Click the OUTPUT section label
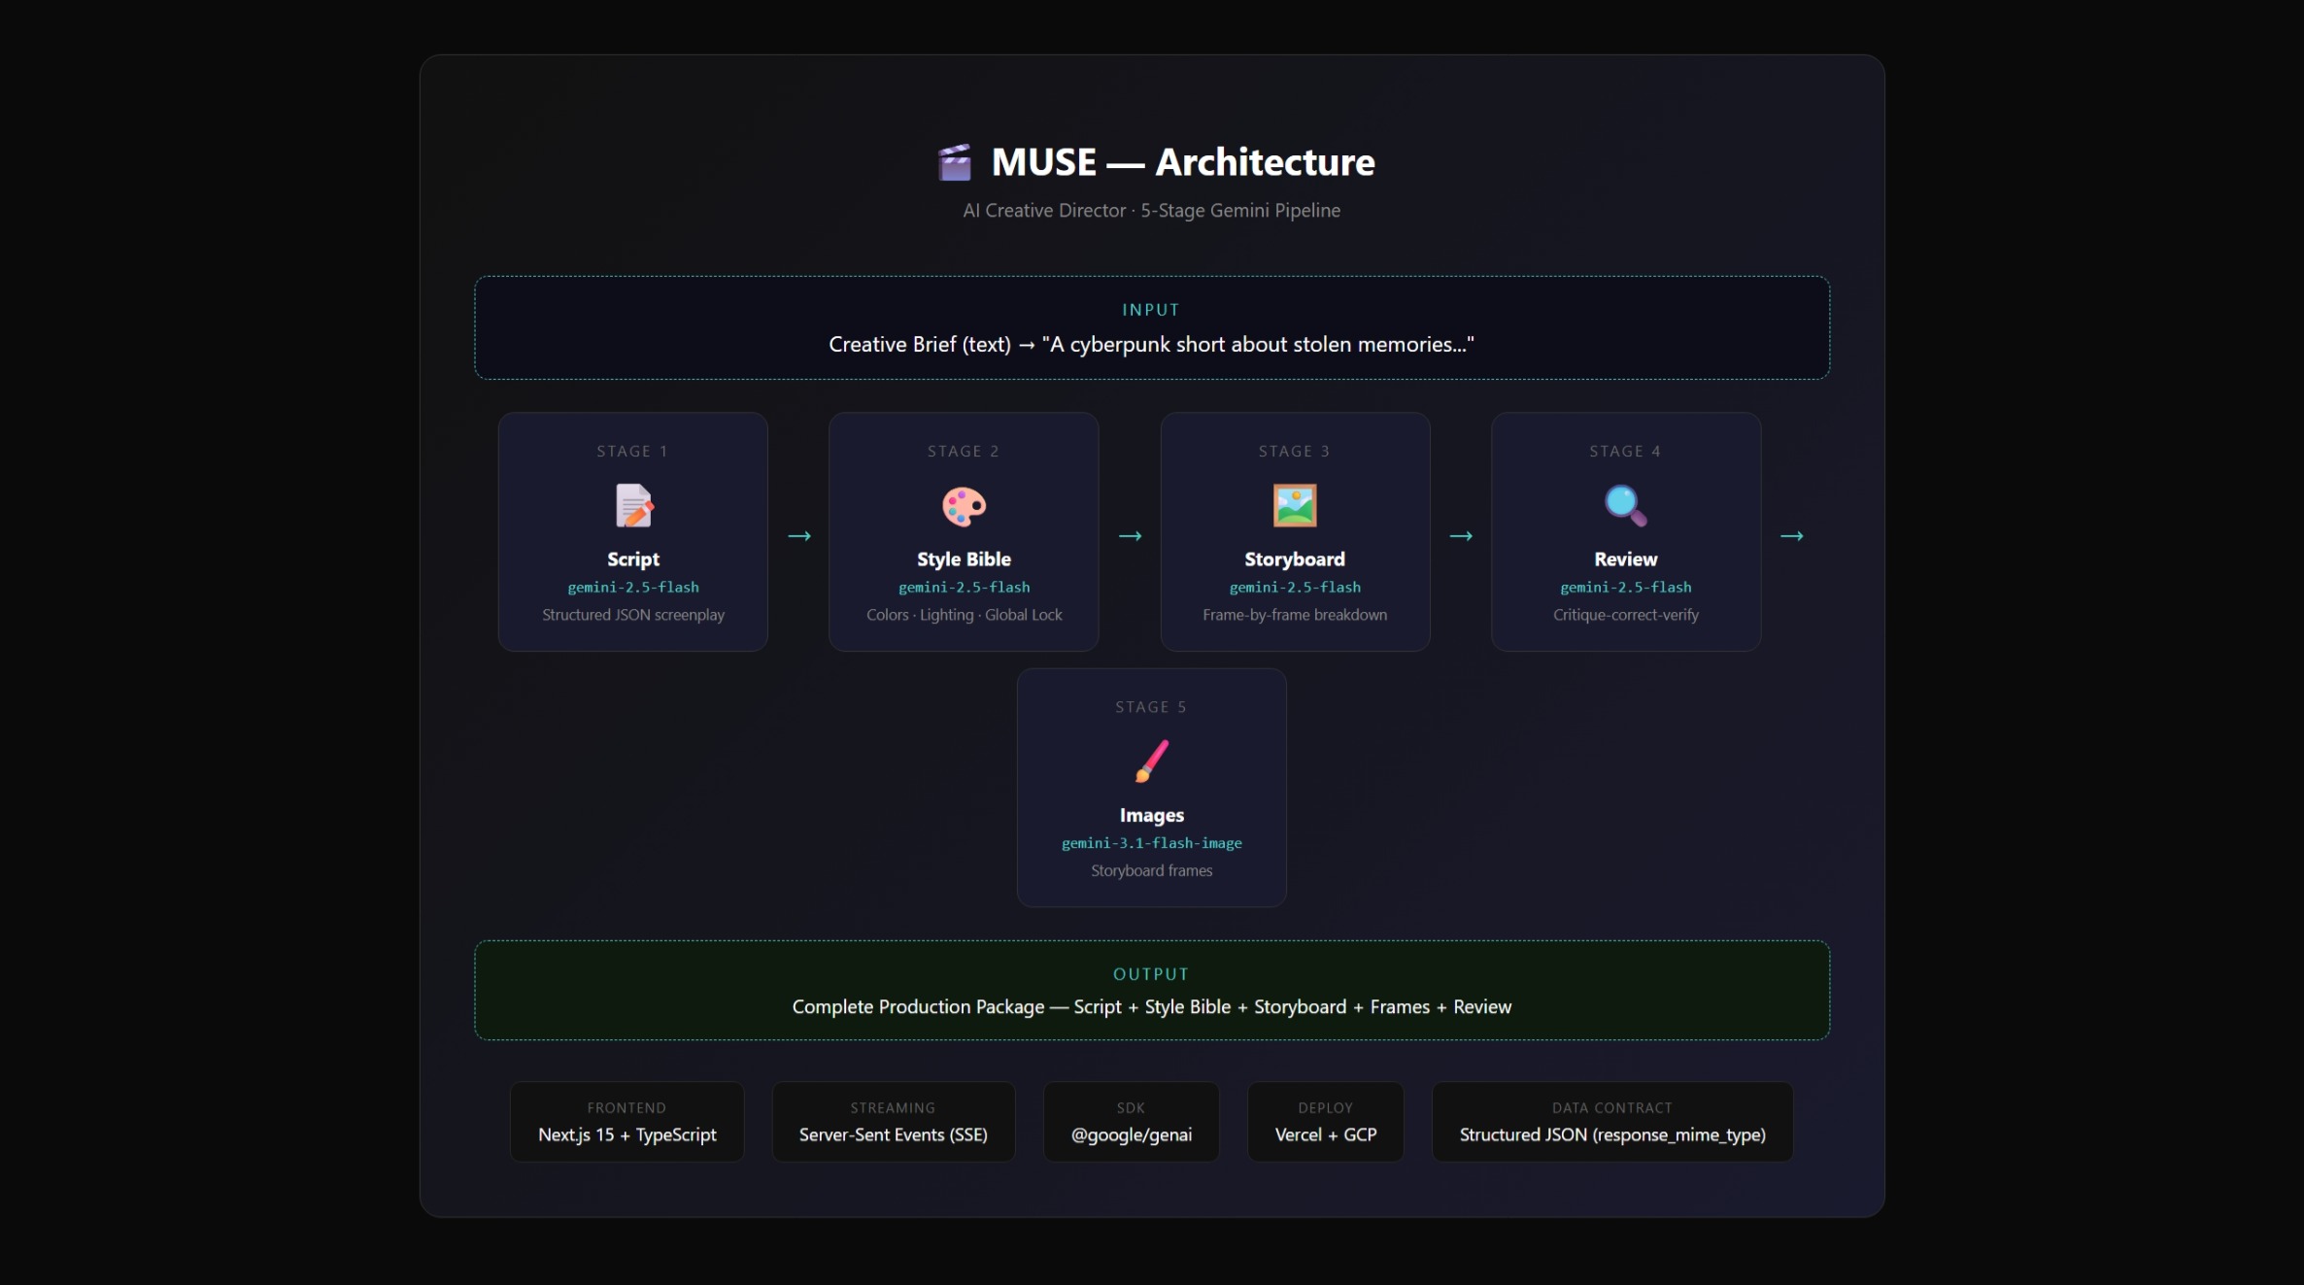 tap(1151, 974)
